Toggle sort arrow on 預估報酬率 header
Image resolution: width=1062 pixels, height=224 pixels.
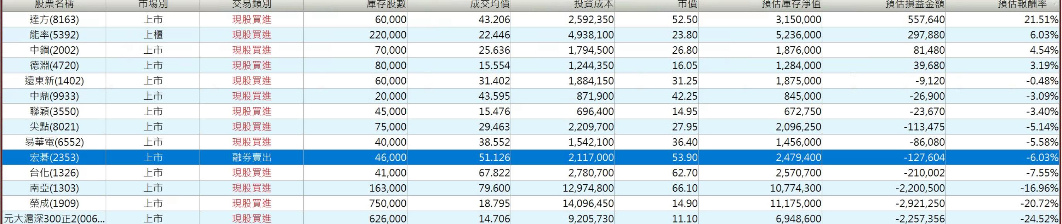tap(1056, 5)
